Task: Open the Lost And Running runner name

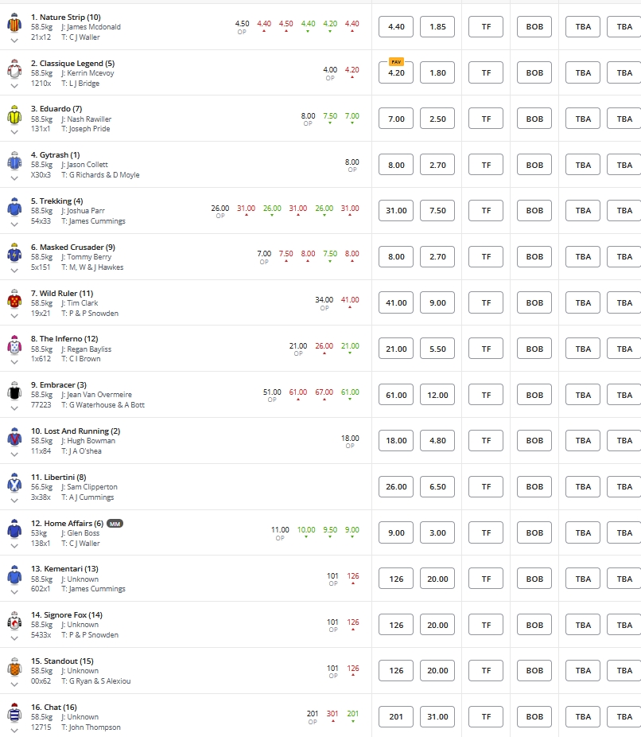Action: point(76,431)
